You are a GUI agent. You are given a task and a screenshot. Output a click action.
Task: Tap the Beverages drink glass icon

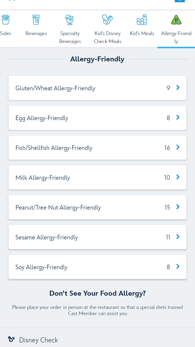(x=36, y=20)
